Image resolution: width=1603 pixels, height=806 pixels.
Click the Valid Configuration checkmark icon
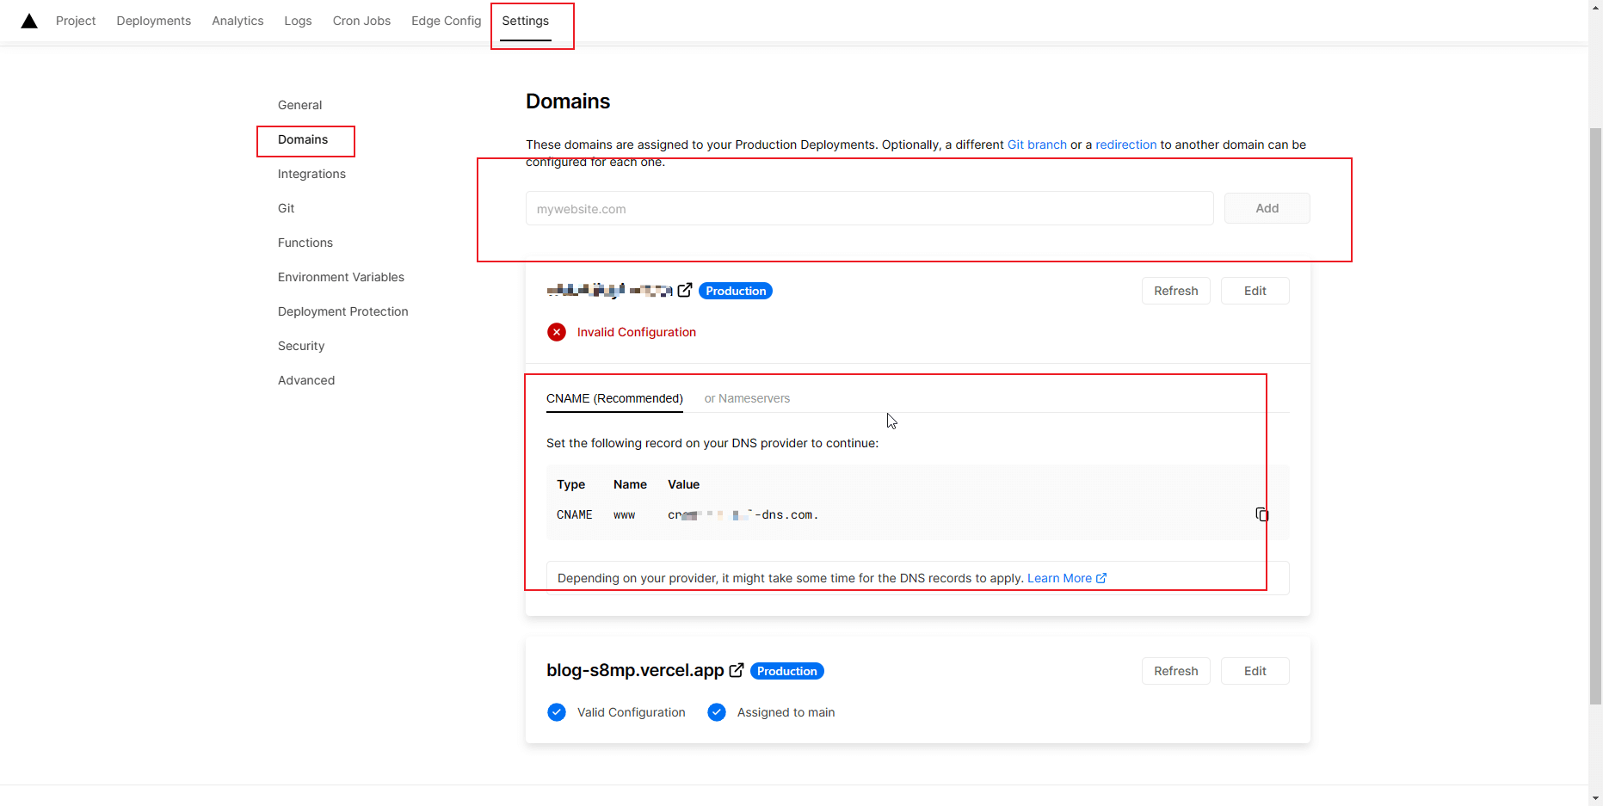click(557, 712)
